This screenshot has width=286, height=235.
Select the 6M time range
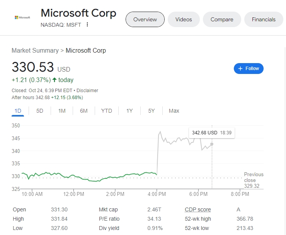[84, 111]
